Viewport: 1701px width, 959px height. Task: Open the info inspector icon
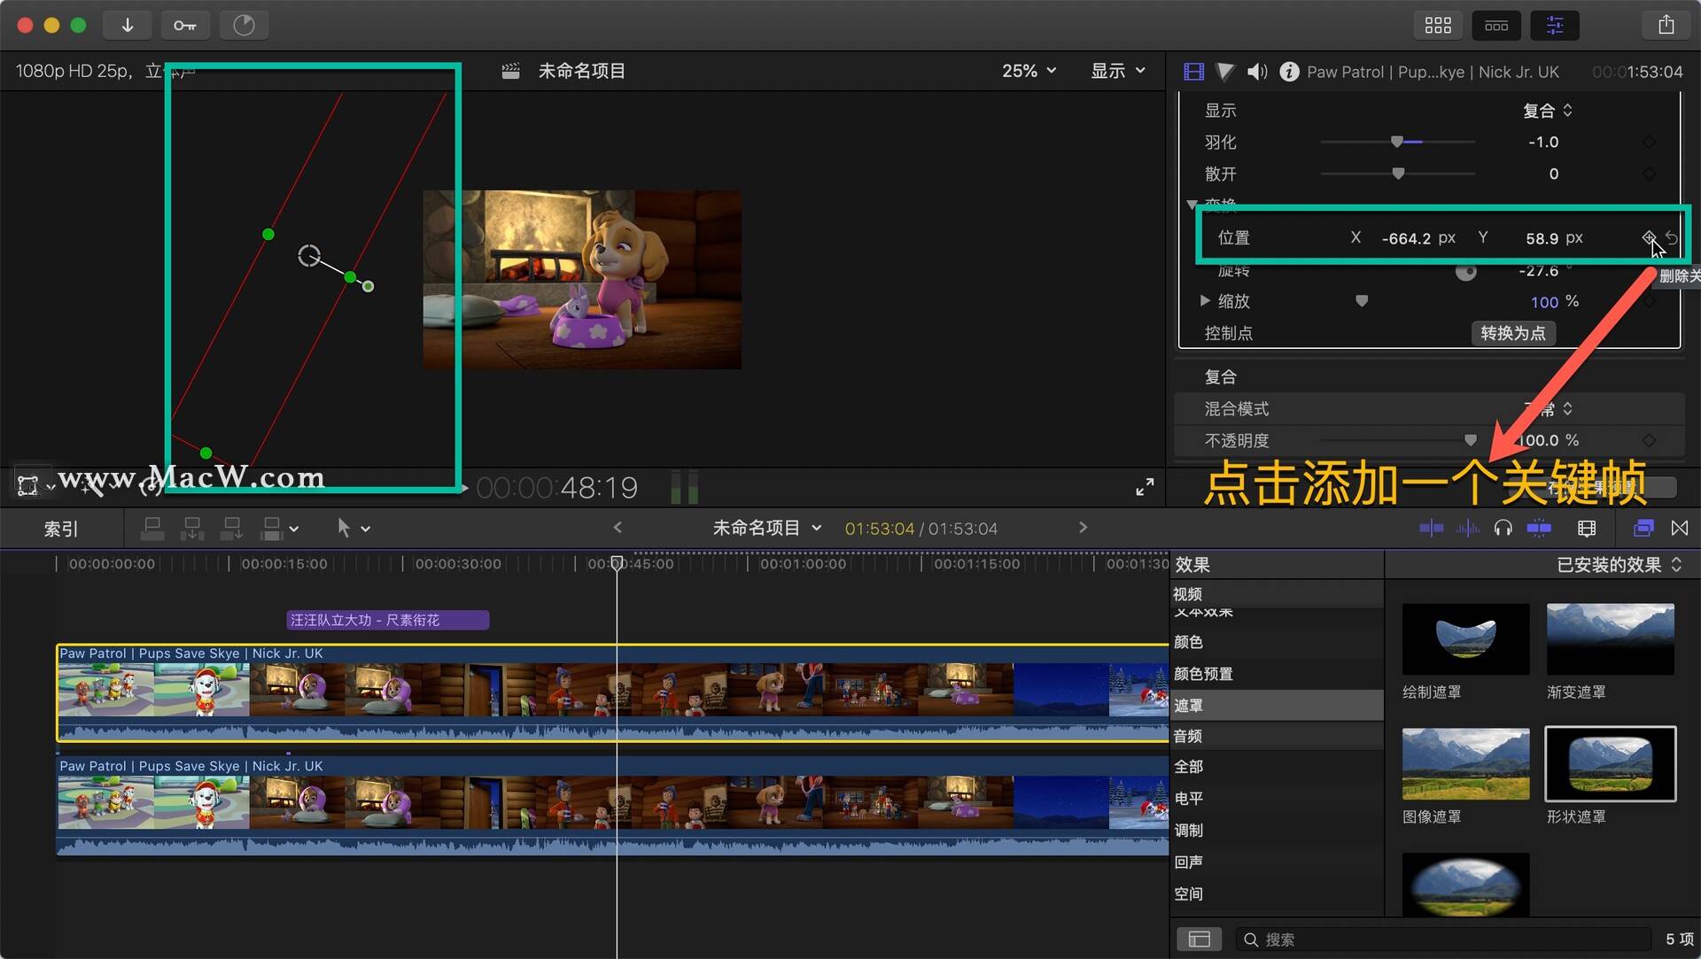click(x=1289, y=72)
